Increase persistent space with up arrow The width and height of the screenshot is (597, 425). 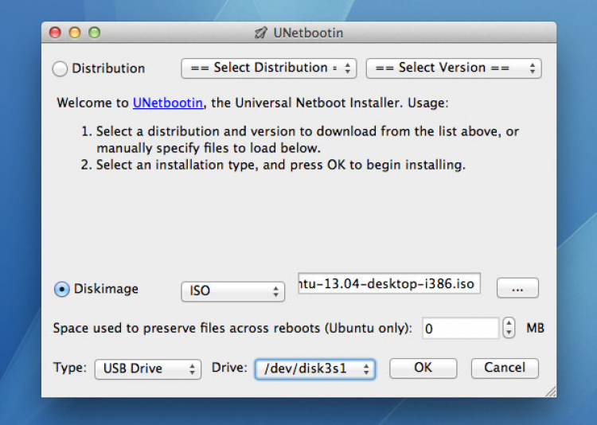point(509,323)
